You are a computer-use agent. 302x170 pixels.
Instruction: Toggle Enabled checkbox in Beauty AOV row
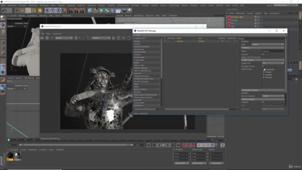[172, 41]
